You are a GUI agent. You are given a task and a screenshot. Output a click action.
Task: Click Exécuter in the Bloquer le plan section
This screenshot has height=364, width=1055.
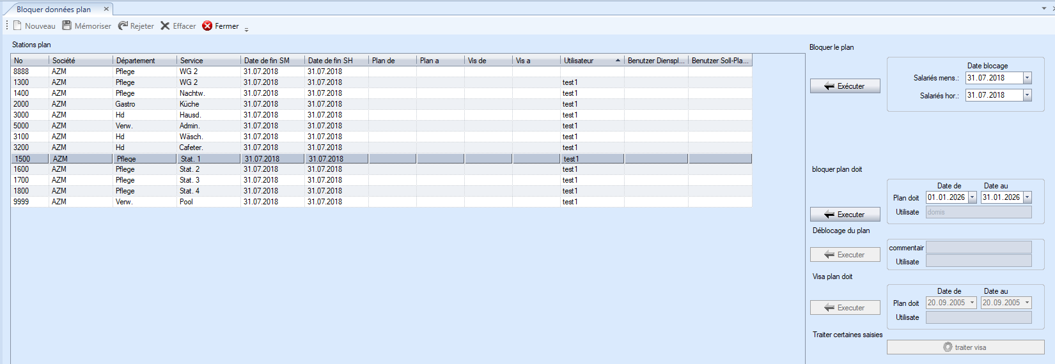click(845, 86)
